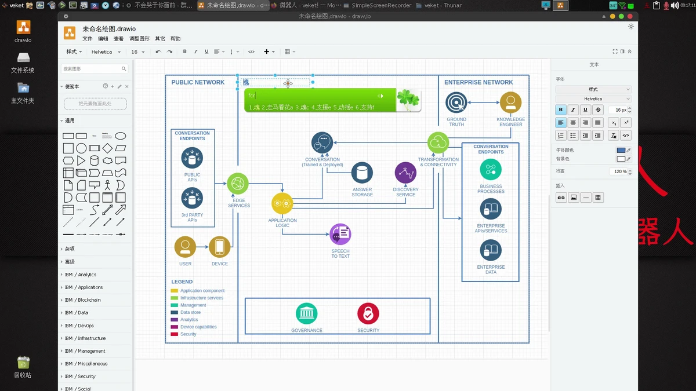
Task: Open the 样式 dropdown in the right panel
Action: click(593, 89)
